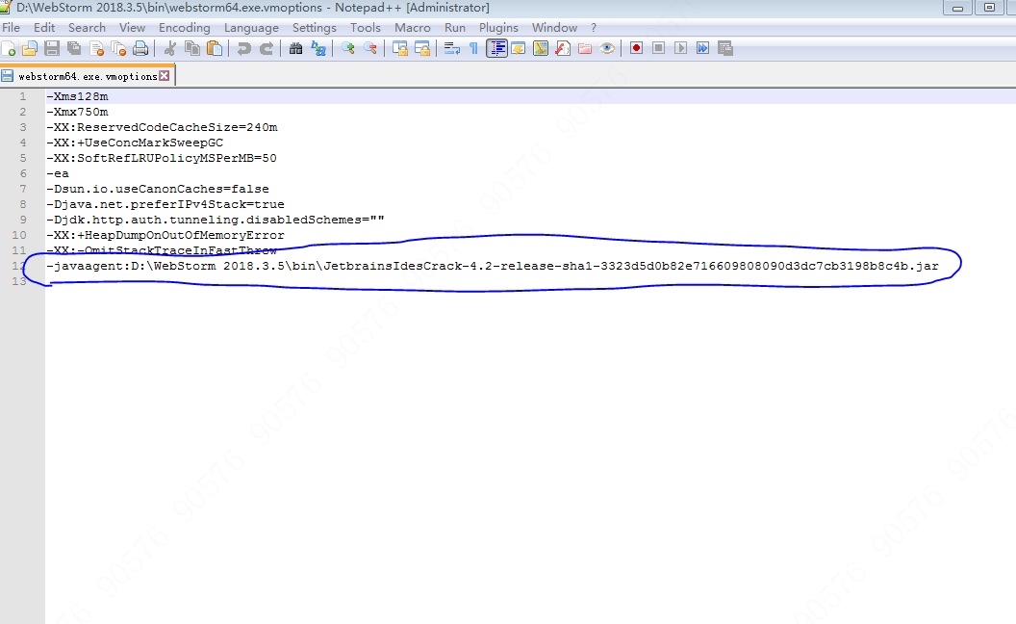Image resolution: width=1016 pixels, height=624 pixels.
Task: Click line '-Xms128m'
Action: click(x=78, y=96)
